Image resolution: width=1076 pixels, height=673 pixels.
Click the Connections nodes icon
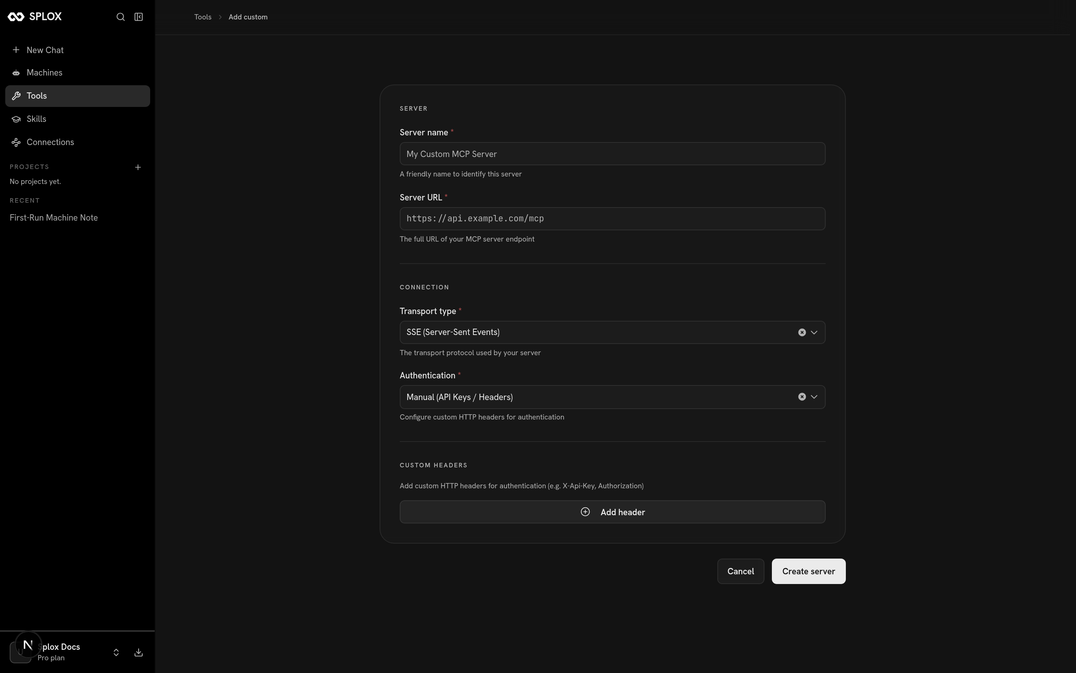pos(16,142)
